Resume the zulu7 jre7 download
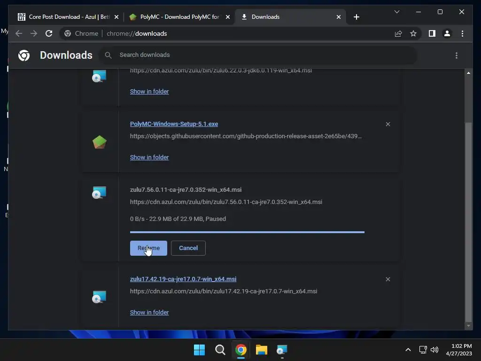Screen dimensions: 481x361 [x=148, y=248]
